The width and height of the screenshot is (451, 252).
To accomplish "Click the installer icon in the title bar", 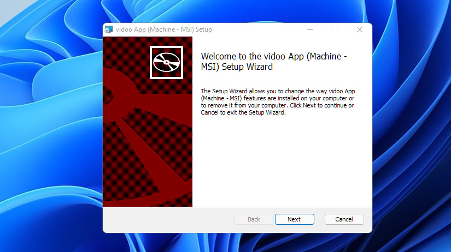I will tap(109, 29).
